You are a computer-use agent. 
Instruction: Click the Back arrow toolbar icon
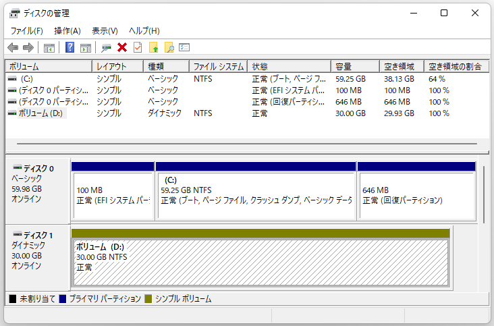[13, 47]
